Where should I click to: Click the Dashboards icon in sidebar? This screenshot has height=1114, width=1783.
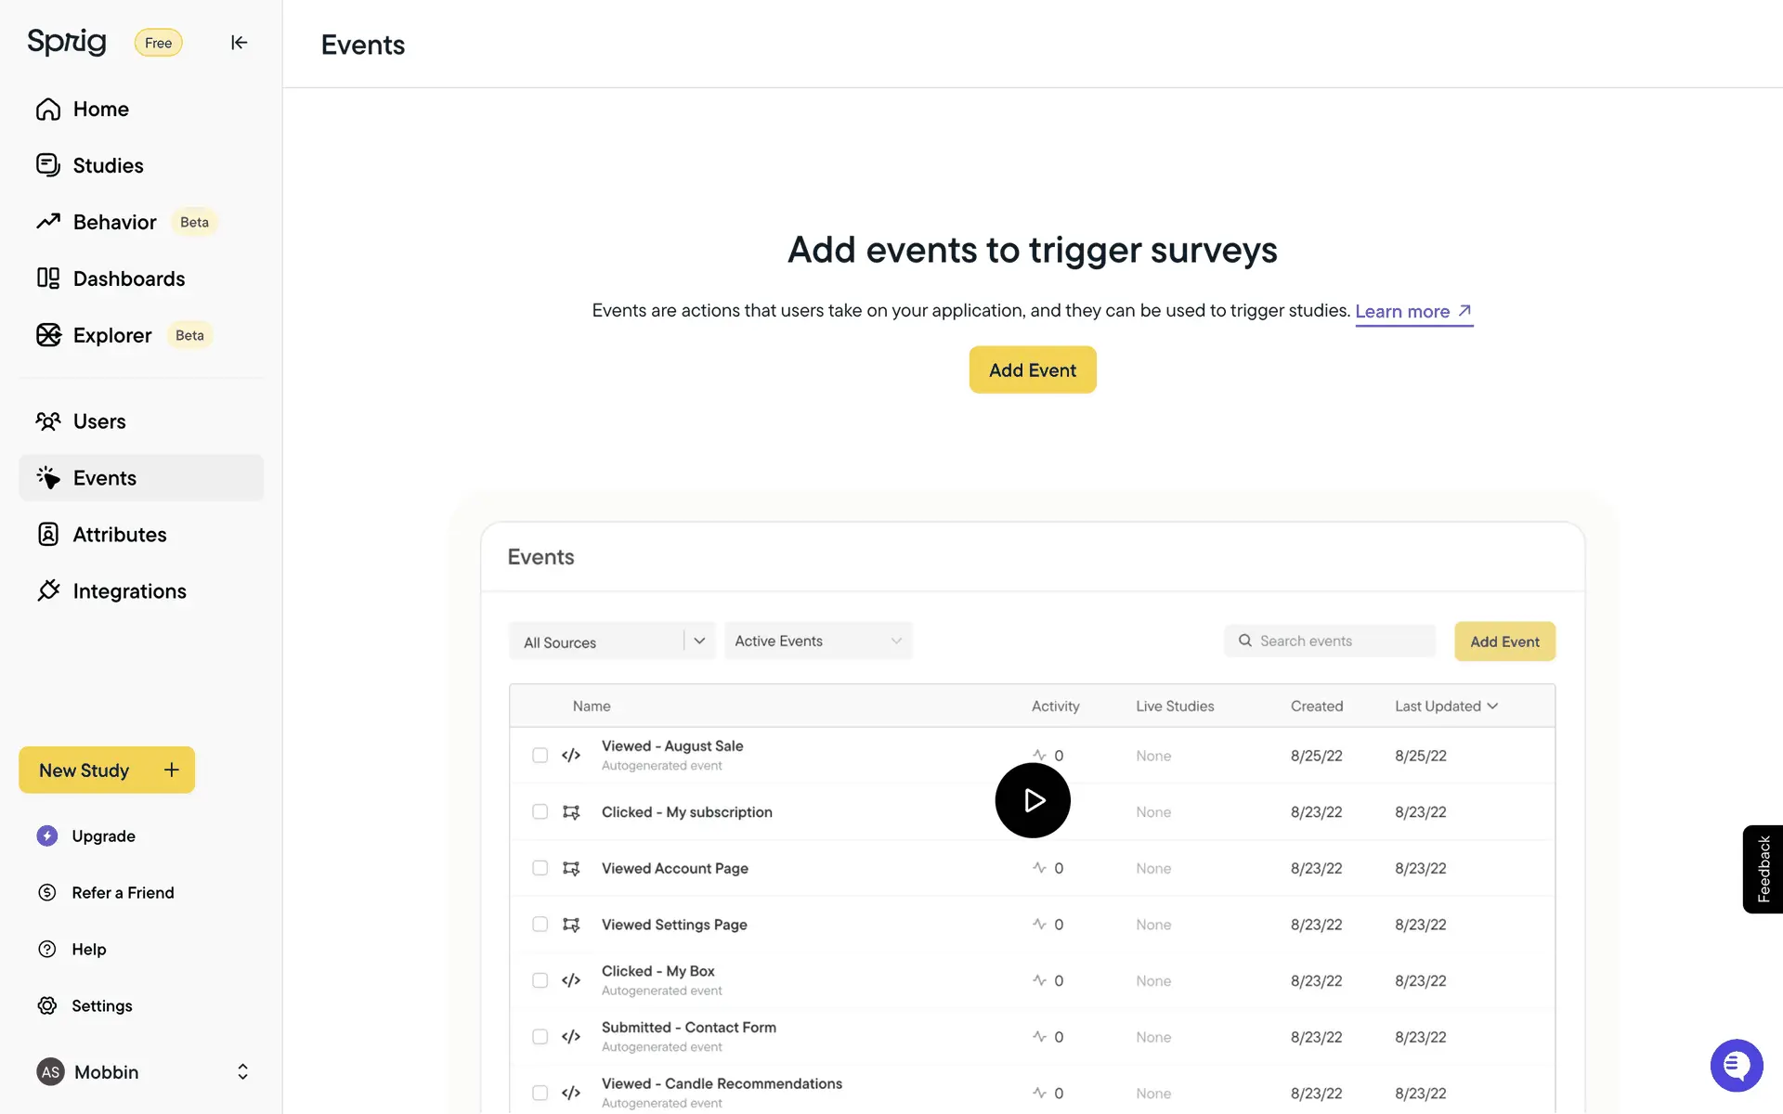click(x=48, y=278)
